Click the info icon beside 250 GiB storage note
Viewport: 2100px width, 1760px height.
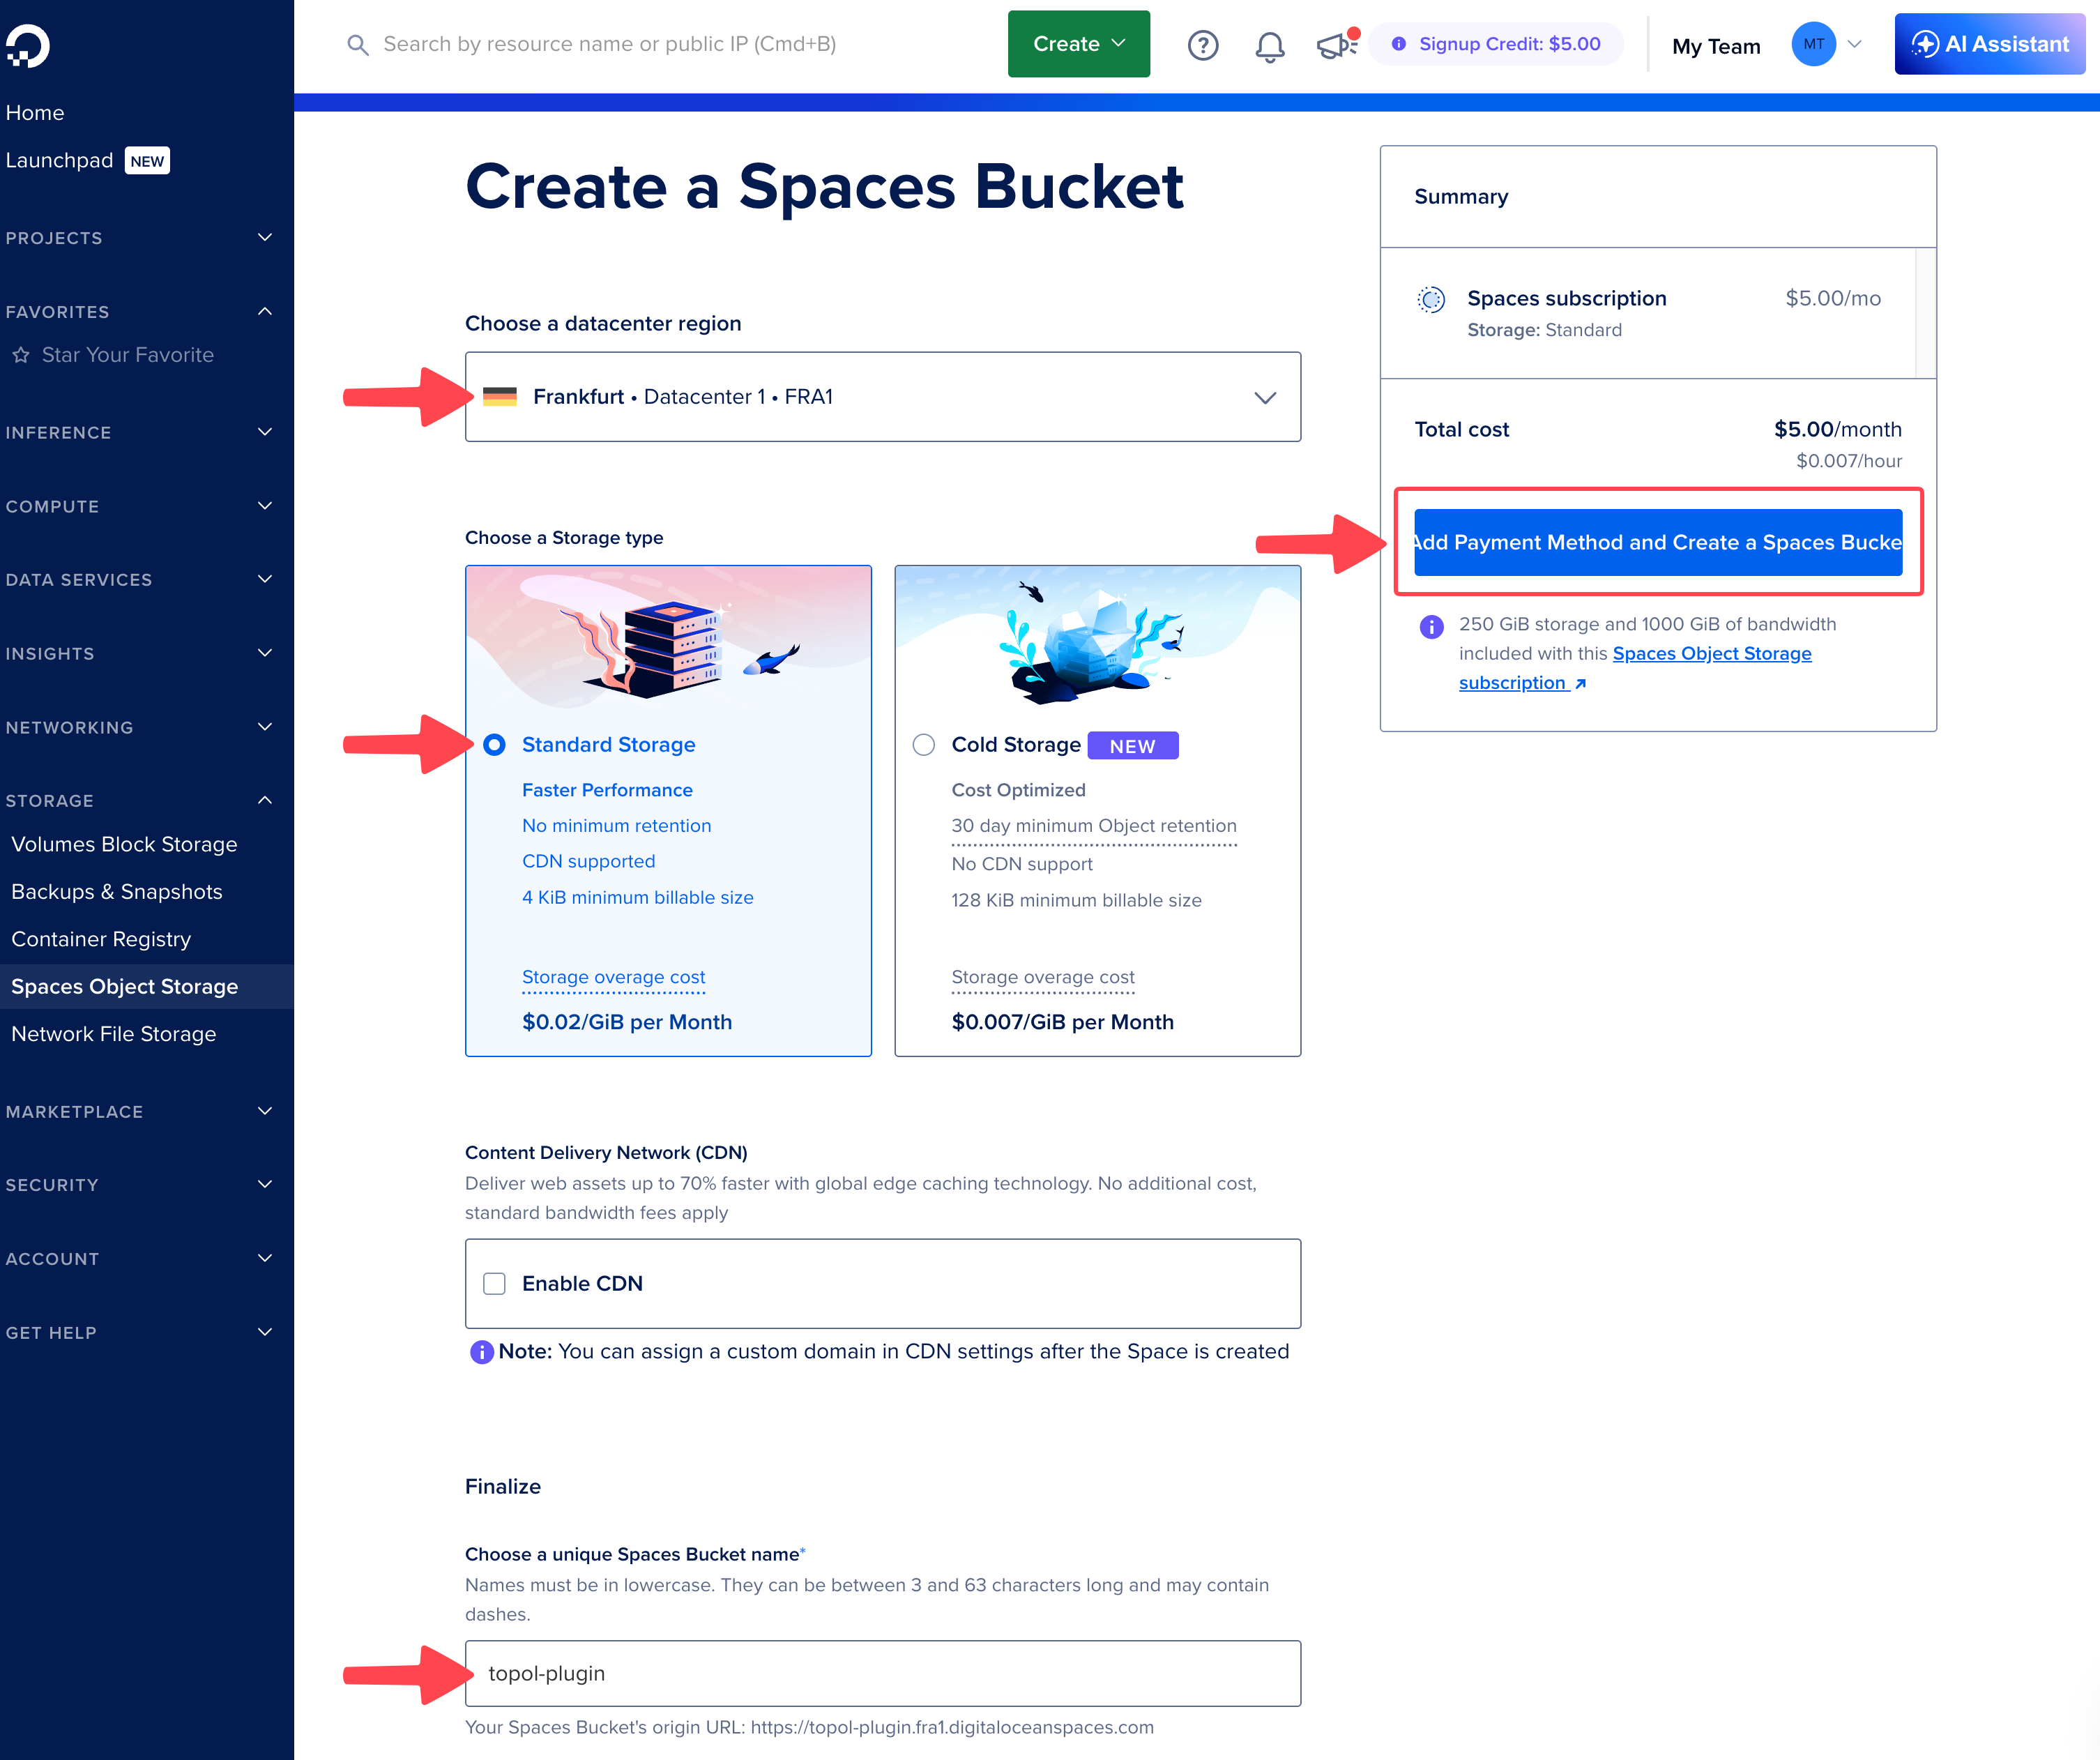pyautogui.click(x=1431, y=627)
